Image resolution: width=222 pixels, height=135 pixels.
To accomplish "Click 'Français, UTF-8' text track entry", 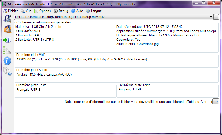I will [x=28, y=90].
